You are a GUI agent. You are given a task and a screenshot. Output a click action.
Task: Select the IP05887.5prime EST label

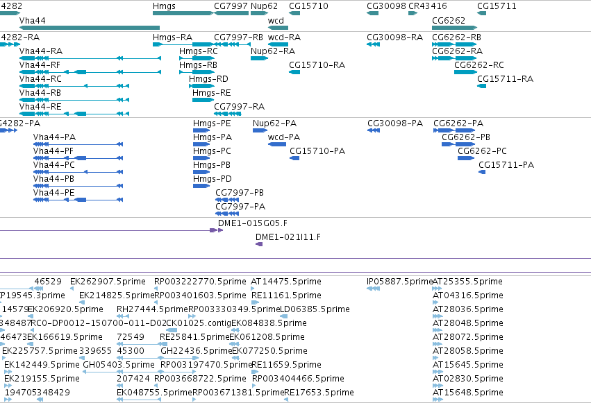click(399, 282)
